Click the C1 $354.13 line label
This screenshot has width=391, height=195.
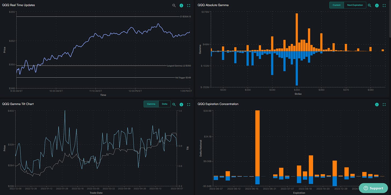coord(185,17)
